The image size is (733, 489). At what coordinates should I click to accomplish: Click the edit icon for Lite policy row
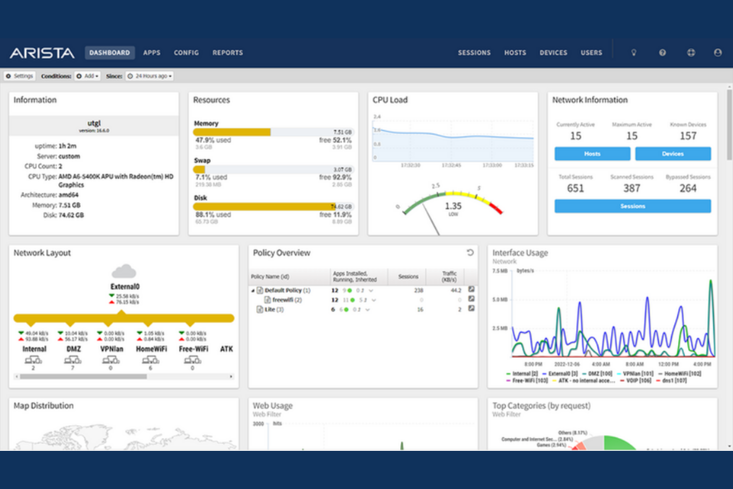[471, 309]
